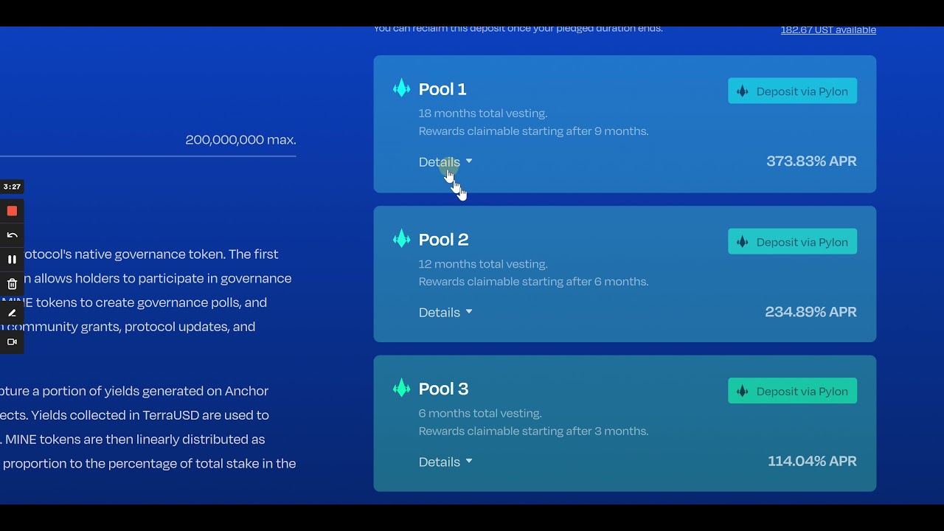This screenshot has height=531, width=944.
Task: Deposit via Pylon for Pool 1
Action: 792,91
